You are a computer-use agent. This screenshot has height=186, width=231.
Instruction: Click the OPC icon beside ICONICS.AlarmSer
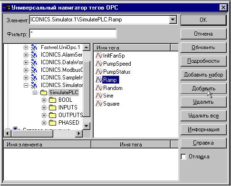coord(34,55)
